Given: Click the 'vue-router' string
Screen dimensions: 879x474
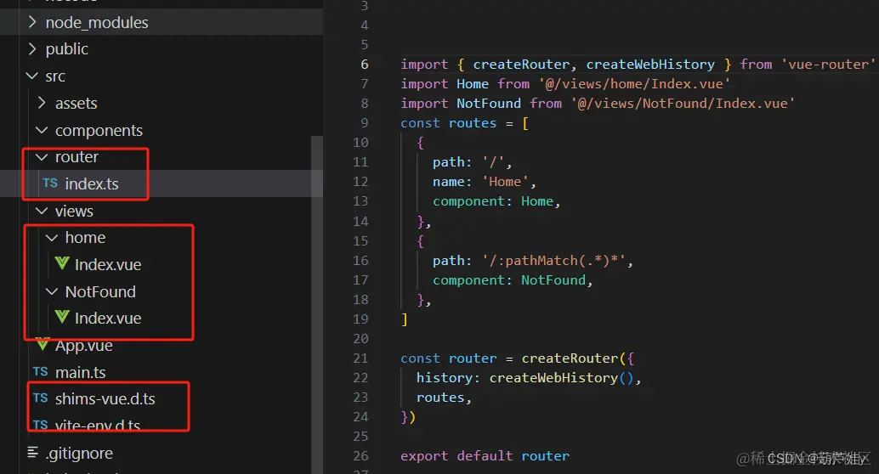Looking at the screenshot, I should (828, 65).
